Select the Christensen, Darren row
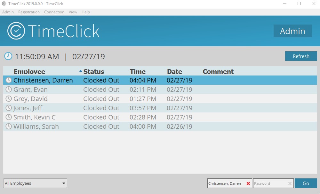The image size is (320, 194). pos(160,80)
